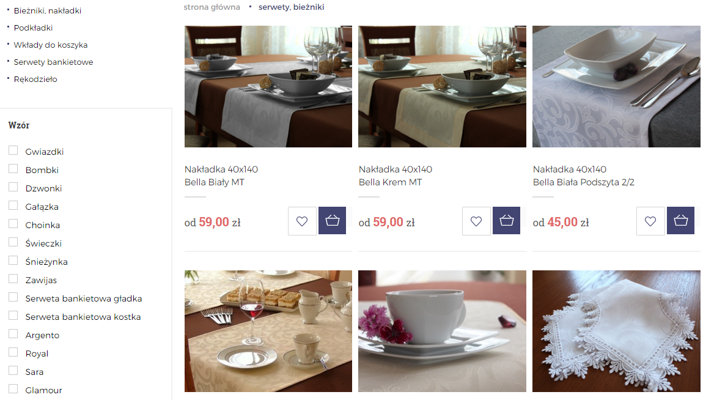Toggle Serweta bankietowa gładka checkbox
This screenshot has height=400, width=725.
13,297
